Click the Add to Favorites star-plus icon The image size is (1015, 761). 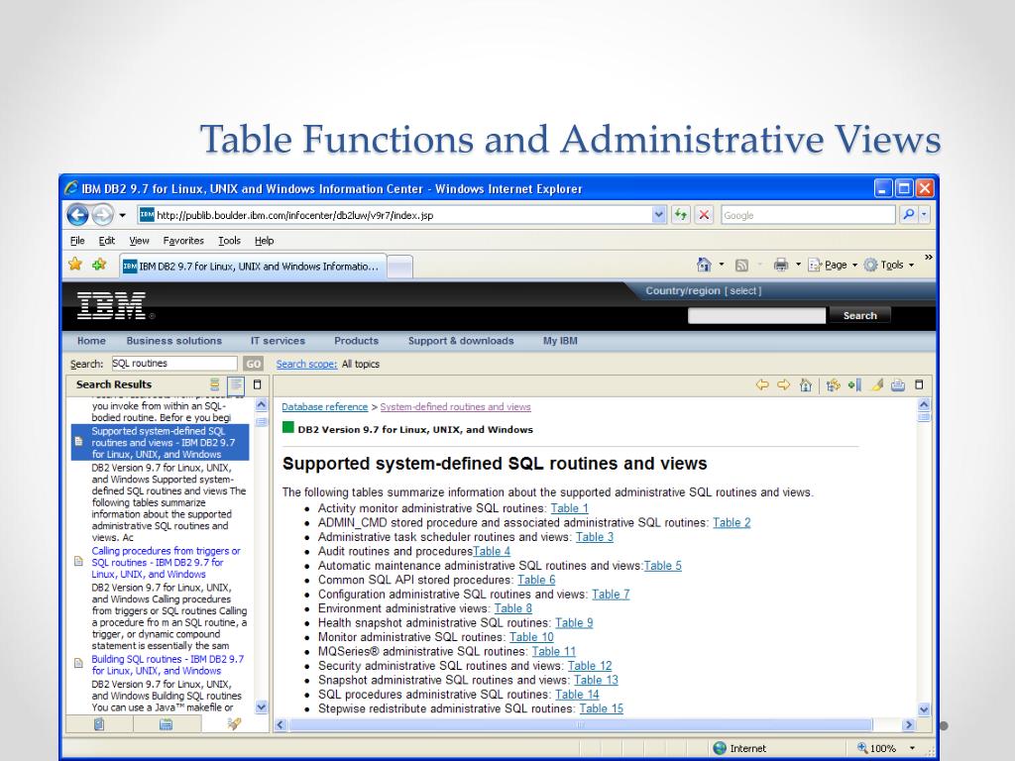(x=99, y=264)
